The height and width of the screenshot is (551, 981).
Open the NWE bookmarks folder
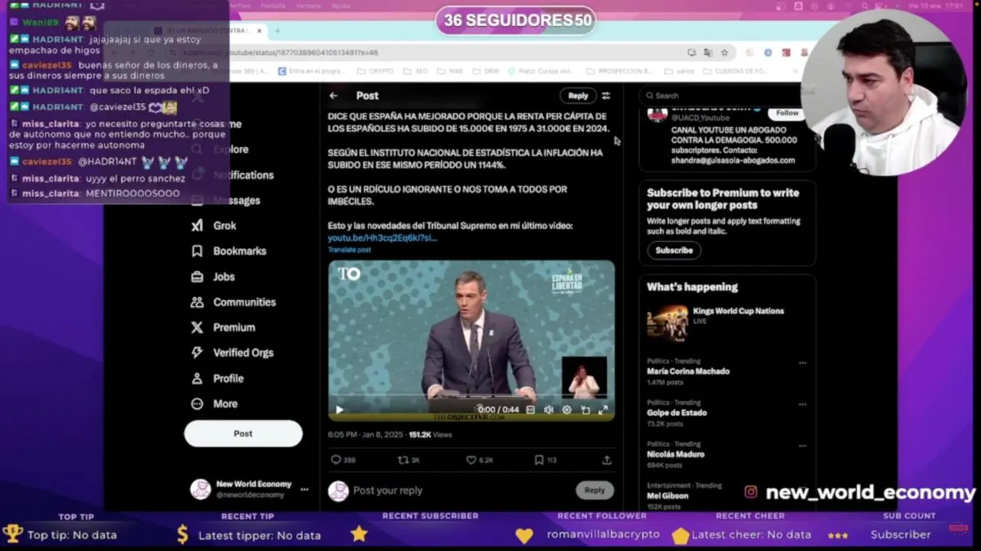[451, 71]
